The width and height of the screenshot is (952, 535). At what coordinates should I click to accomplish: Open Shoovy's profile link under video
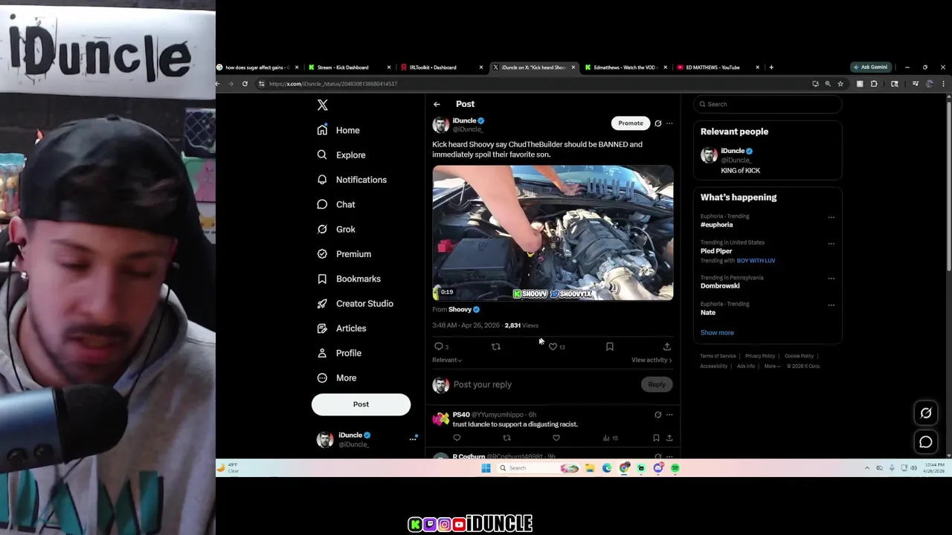click(460, 309)
